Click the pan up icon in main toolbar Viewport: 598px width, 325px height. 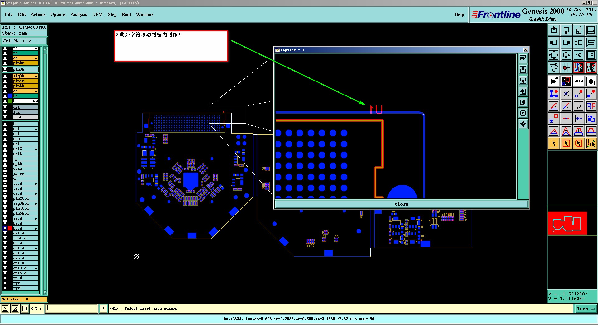(554, 30)
